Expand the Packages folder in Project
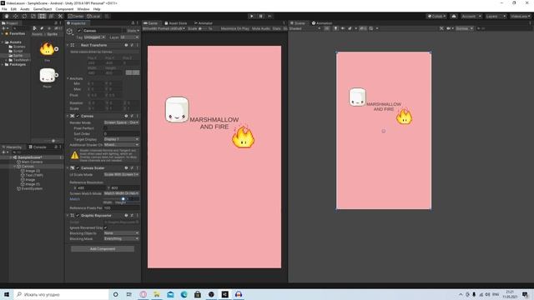Screen dimensions: 534x300 coord(3,64)
